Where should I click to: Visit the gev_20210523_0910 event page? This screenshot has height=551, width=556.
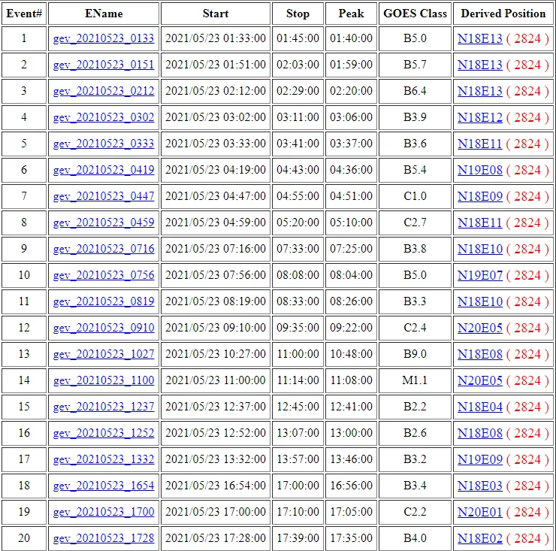104,328
